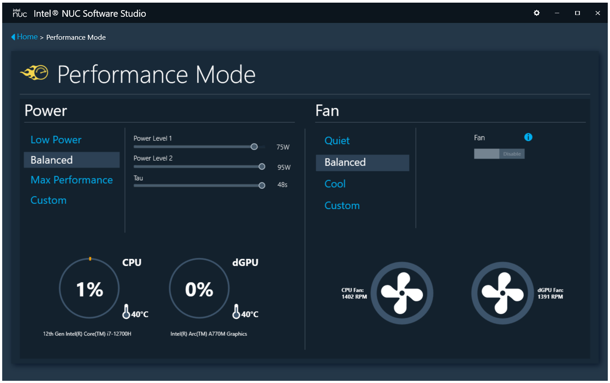Click the 'CPU Fan: 1402 RPM' readout

pos(354,293)
